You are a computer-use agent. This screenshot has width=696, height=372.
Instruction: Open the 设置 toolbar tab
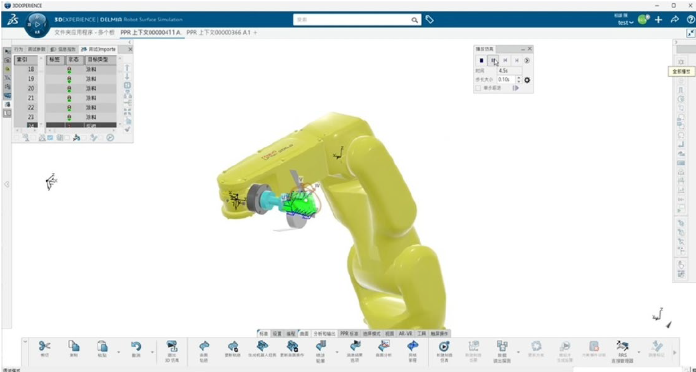277,333
